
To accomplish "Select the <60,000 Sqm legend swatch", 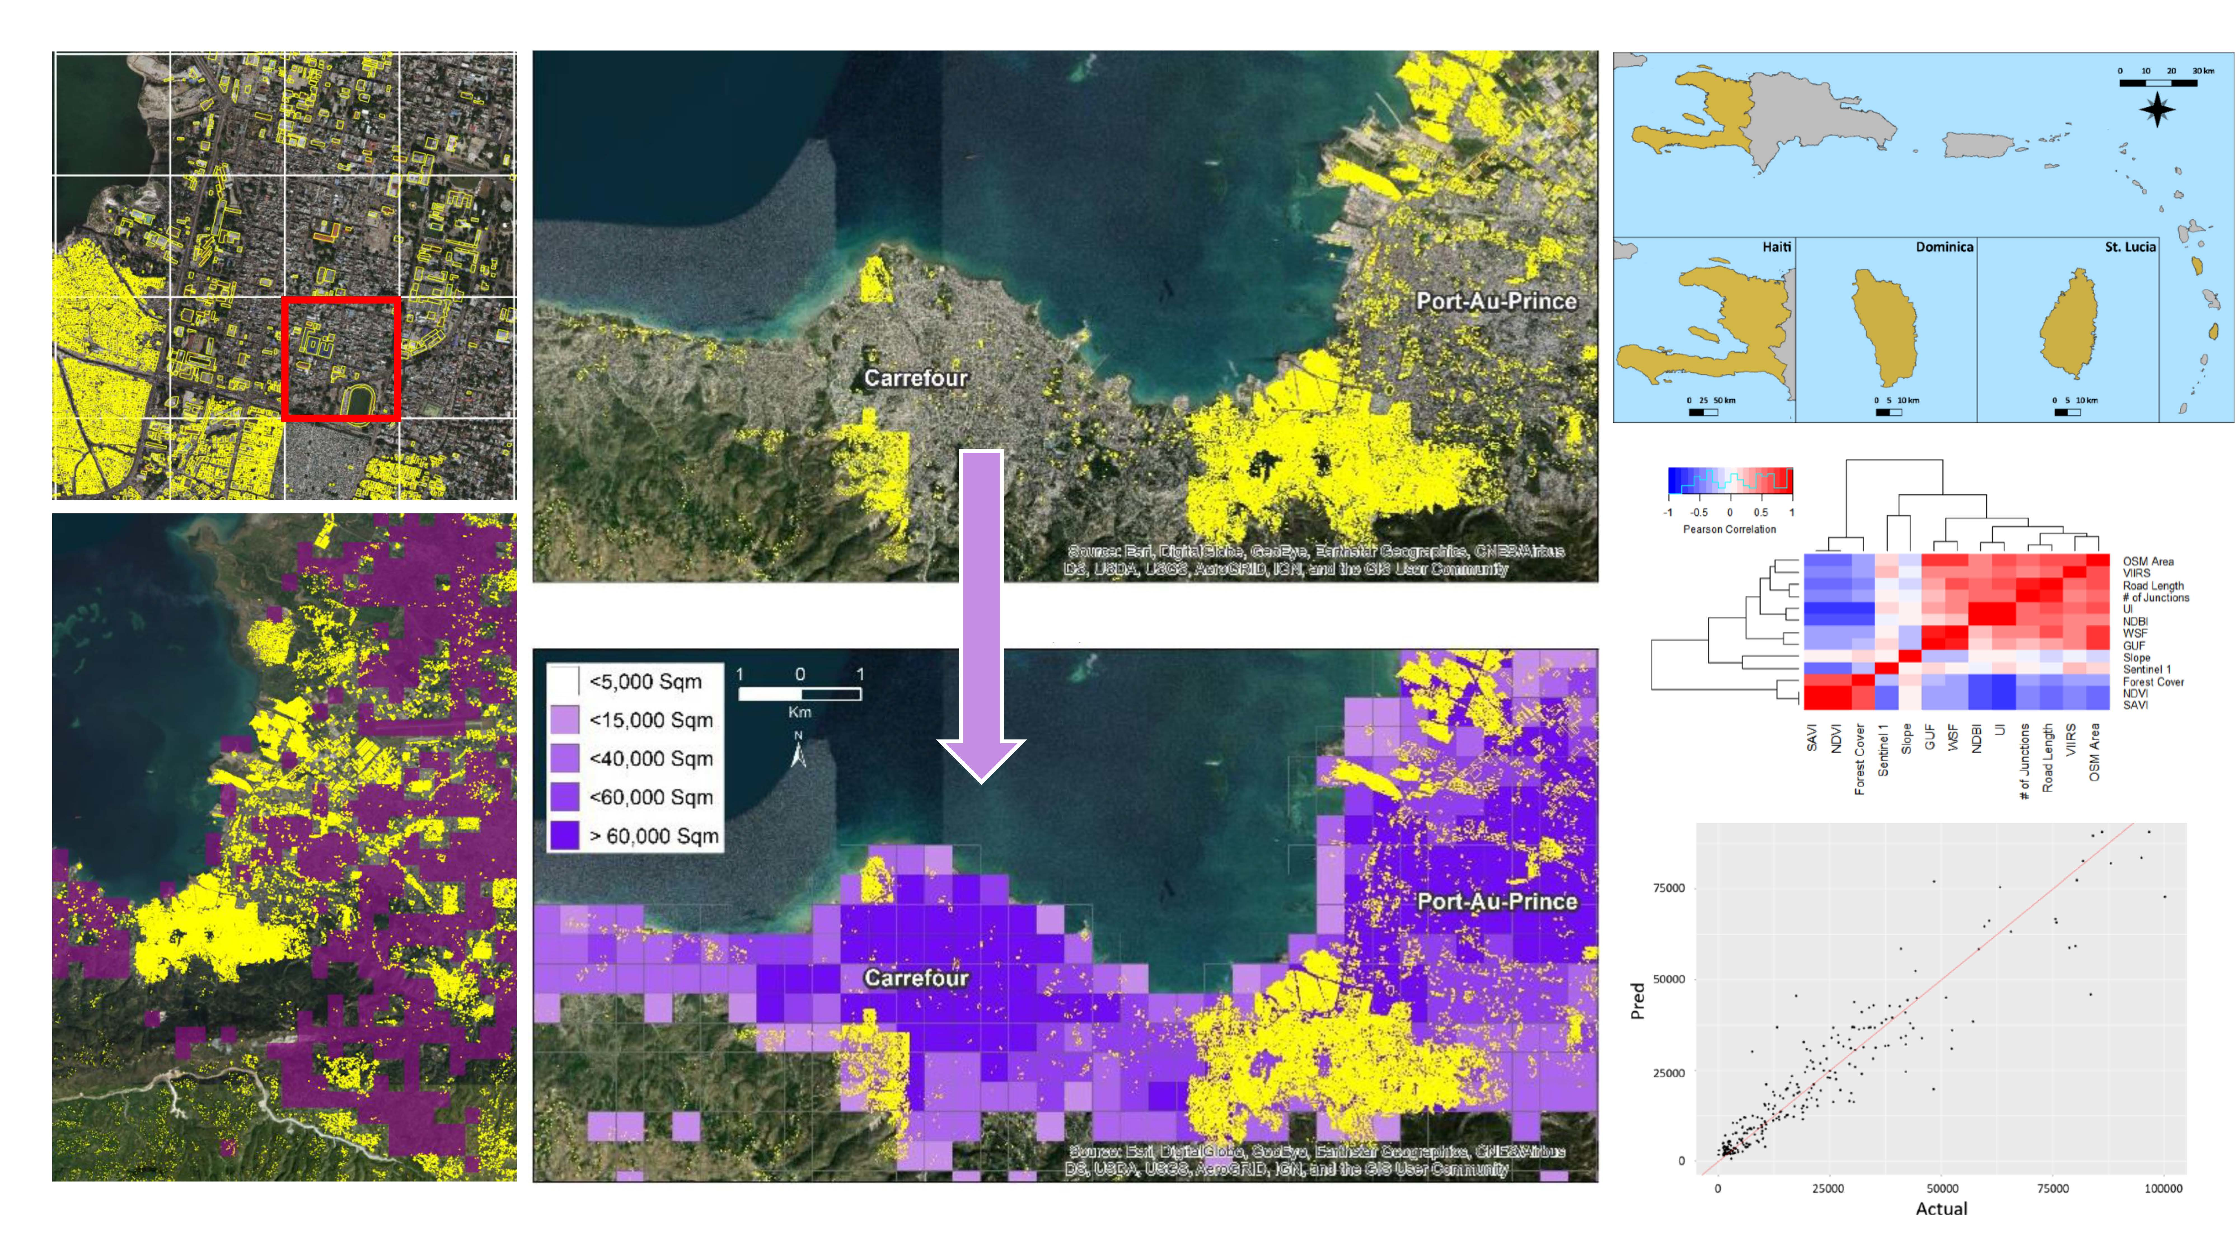I will coord(565,797).
